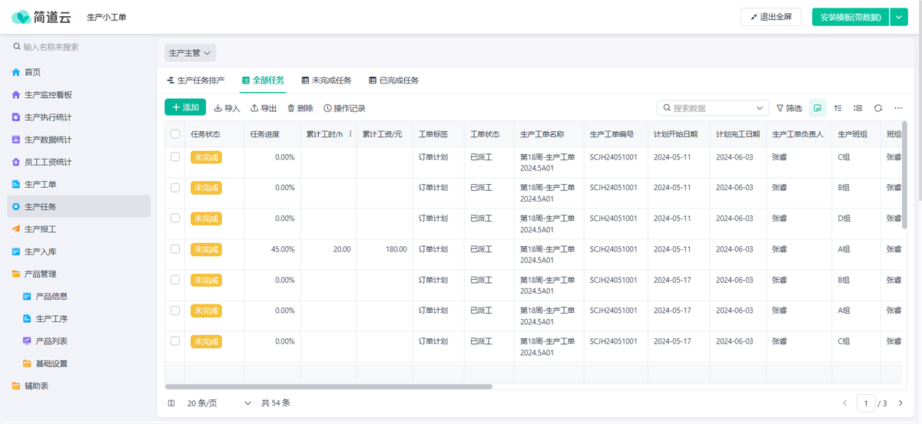Open the dropdown arrow beside 安装模板(带数据)
Screen dimensions: 922x424
[899, 17]
